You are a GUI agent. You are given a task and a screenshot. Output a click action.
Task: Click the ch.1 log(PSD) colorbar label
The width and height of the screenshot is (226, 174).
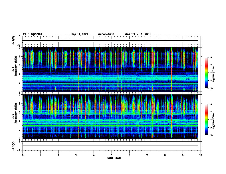213,74
